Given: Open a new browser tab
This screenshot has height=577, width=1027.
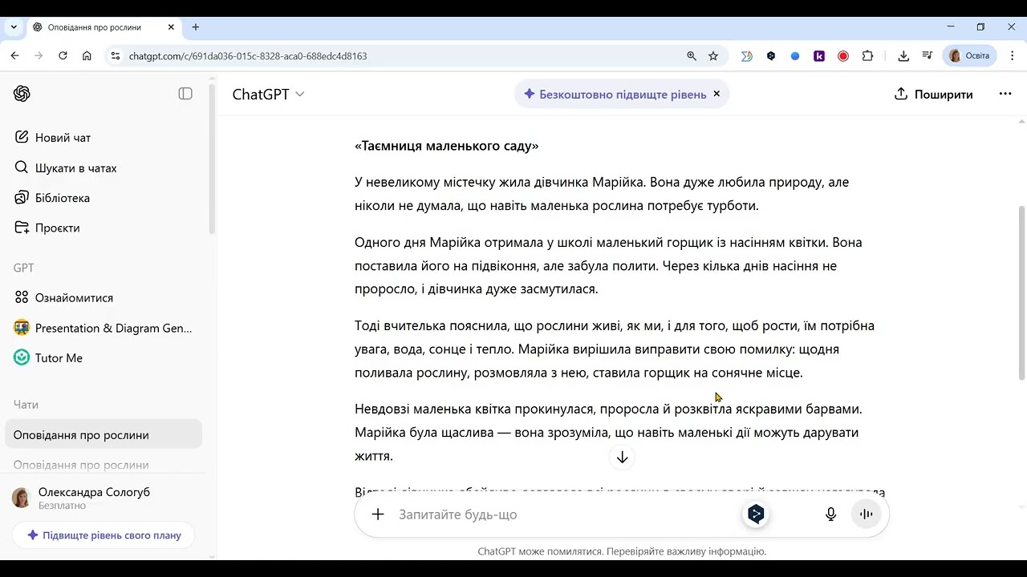Looking at the screenshot, I should [196, 27].
